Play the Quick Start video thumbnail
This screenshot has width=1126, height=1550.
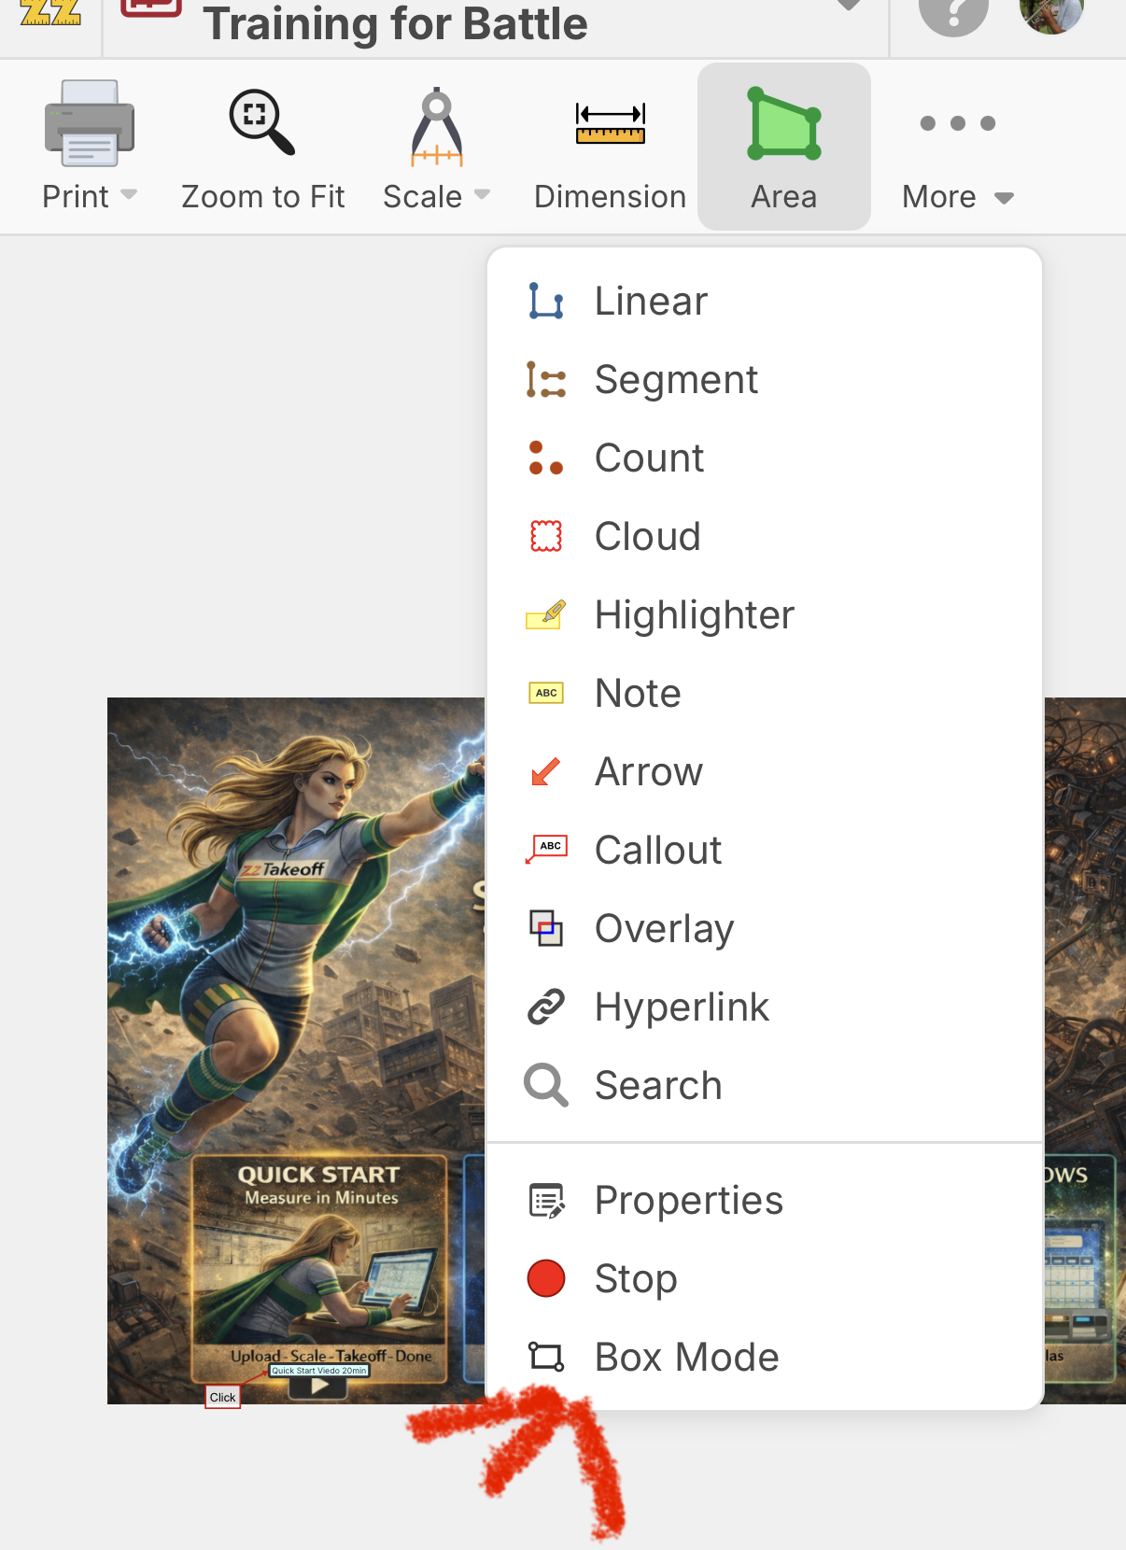click(319, 1386)
